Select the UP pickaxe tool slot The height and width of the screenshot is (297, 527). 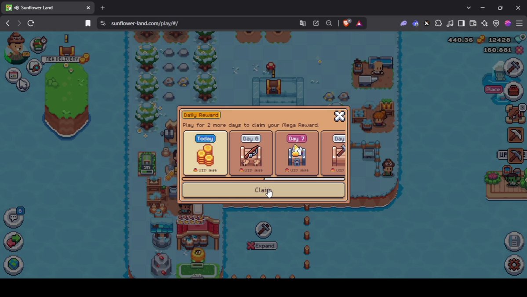(515, 156)
